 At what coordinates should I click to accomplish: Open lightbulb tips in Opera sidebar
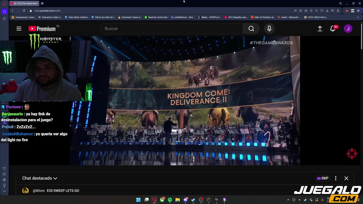pos(4,185)
